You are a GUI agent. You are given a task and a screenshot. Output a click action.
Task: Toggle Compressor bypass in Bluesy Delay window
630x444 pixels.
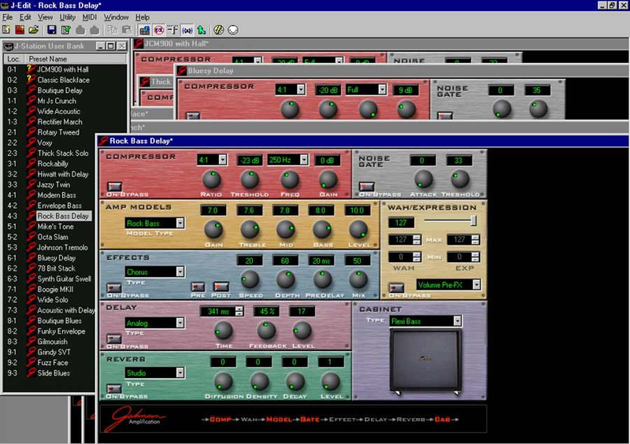193,115
